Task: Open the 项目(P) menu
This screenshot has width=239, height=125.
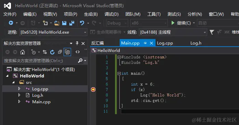Action: click(x=70, y=14)
